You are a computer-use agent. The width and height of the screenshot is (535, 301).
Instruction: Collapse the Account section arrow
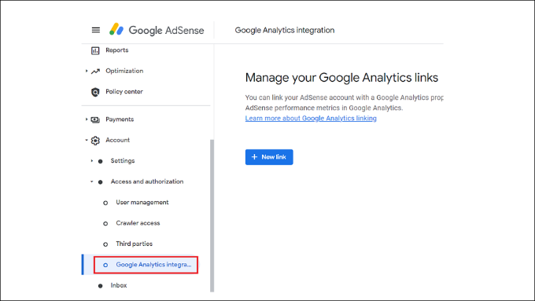87,140
